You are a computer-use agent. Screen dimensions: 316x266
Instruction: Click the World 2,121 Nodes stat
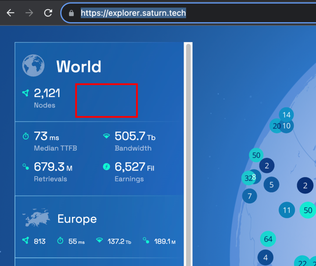(x=47, y=97)
